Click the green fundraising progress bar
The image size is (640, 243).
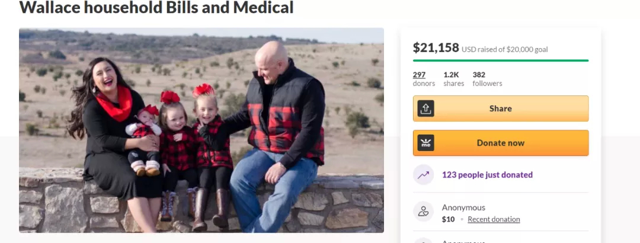pos(501,60)
